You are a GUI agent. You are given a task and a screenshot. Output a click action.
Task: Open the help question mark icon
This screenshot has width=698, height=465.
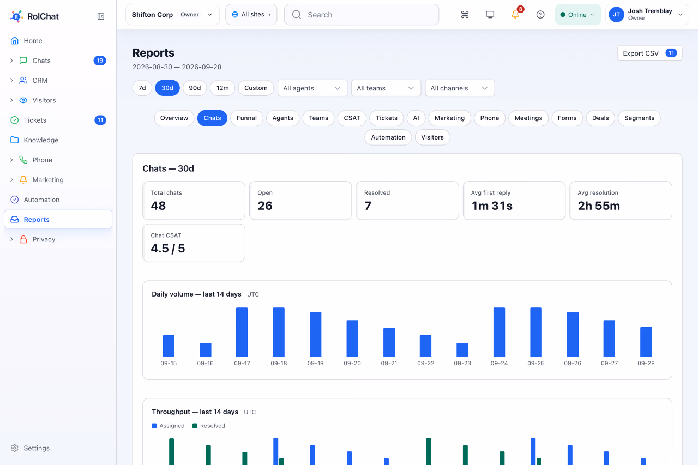(540, 15)
